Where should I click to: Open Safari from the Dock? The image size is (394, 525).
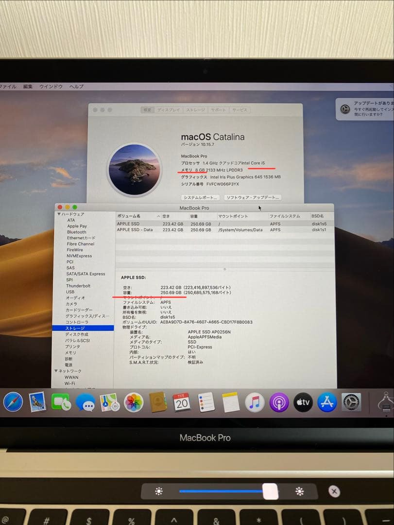coord(12,402)
